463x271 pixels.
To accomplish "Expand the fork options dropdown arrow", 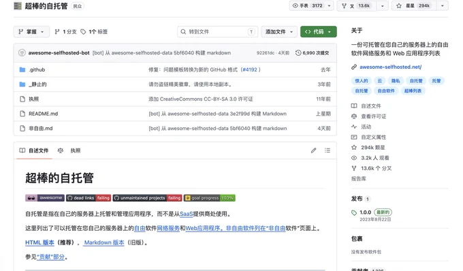I will point(383,5).
